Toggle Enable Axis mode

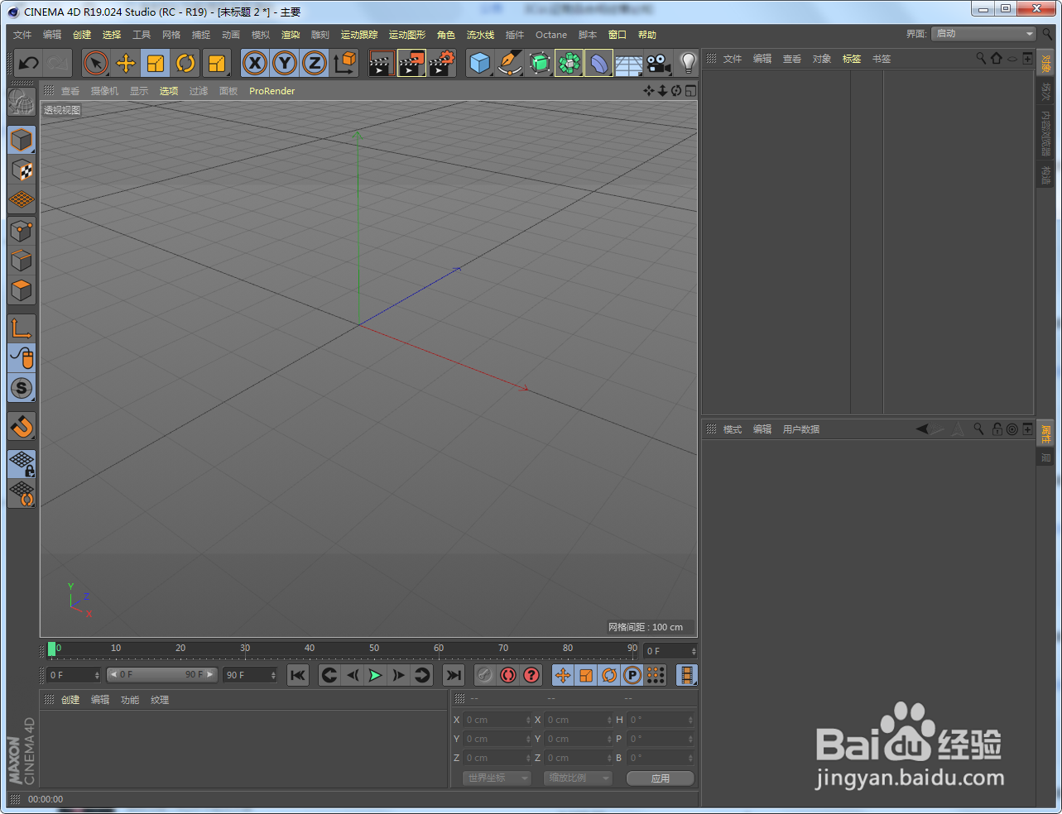click(x=22, y=328)
